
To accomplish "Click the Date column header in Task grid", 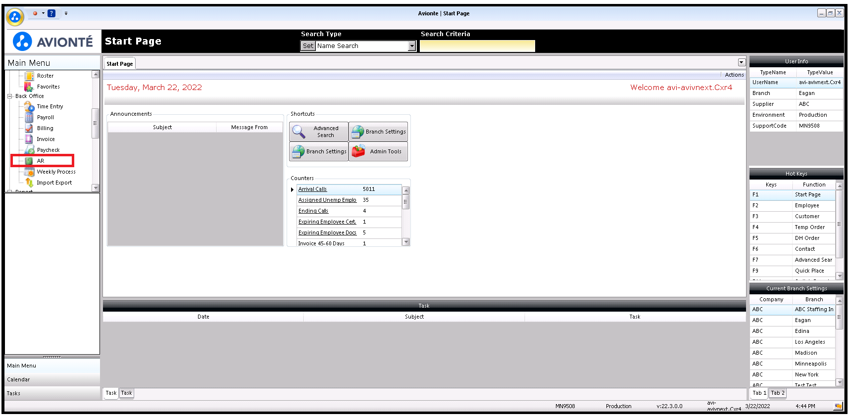I will coord(203,317).
